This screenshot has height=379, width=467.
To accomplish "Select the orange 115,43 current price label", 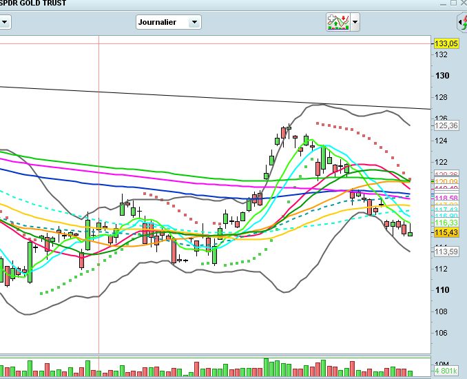I will 446,232.
